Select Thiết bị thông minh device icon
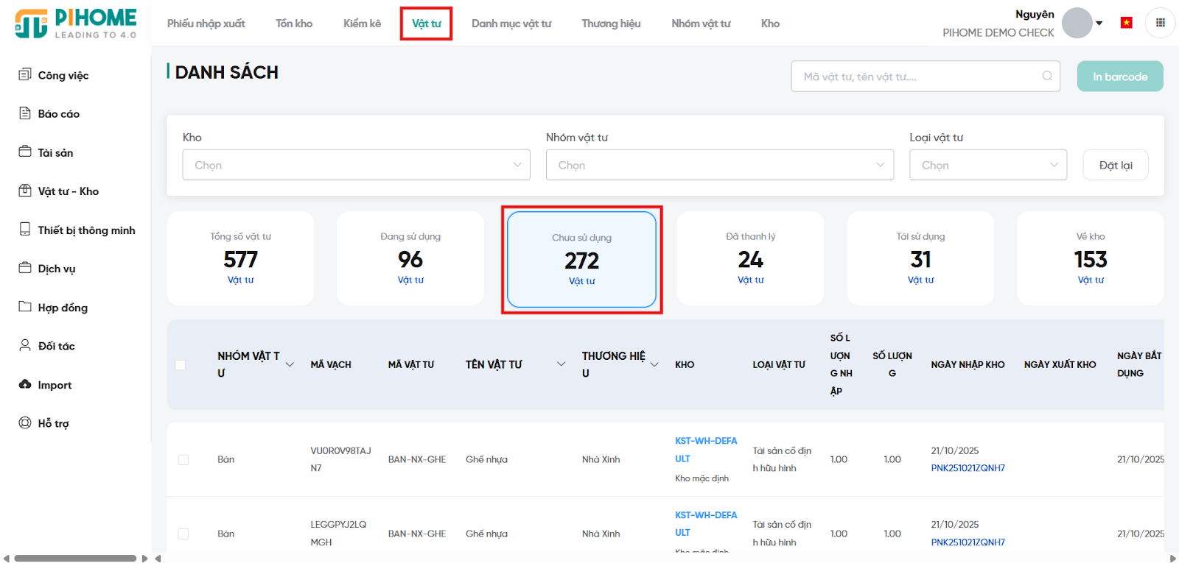This screenshot has width=1179, height=563. point(25,229)
